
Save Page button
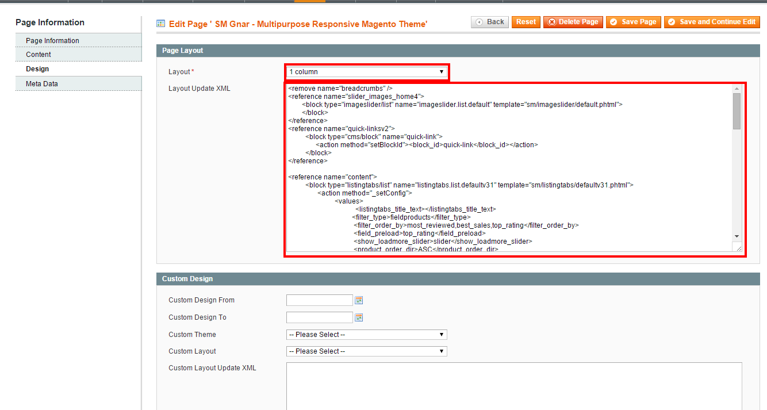pyautogui.click(x=634, y=22)
